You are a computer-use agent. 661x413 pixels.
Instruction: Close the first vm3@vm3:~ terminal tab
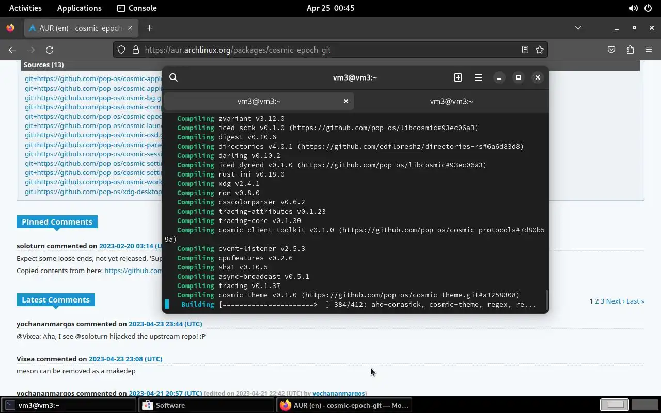tap(346, 101)
